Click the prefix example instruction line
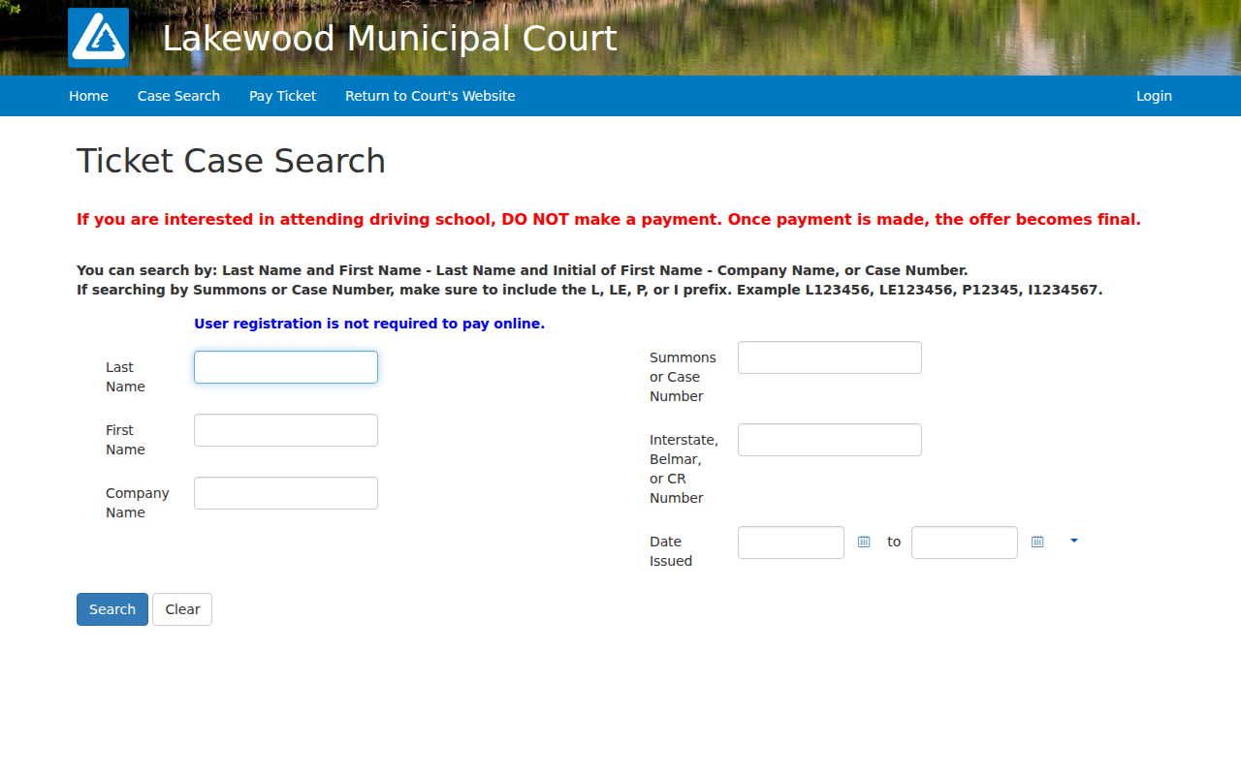The height and width of the screenshot is (775, 1241). coord(589,290)
